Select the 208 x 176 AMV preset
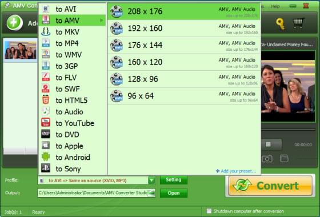This screenshot has height=217, width=320. (x=184, y=11)
